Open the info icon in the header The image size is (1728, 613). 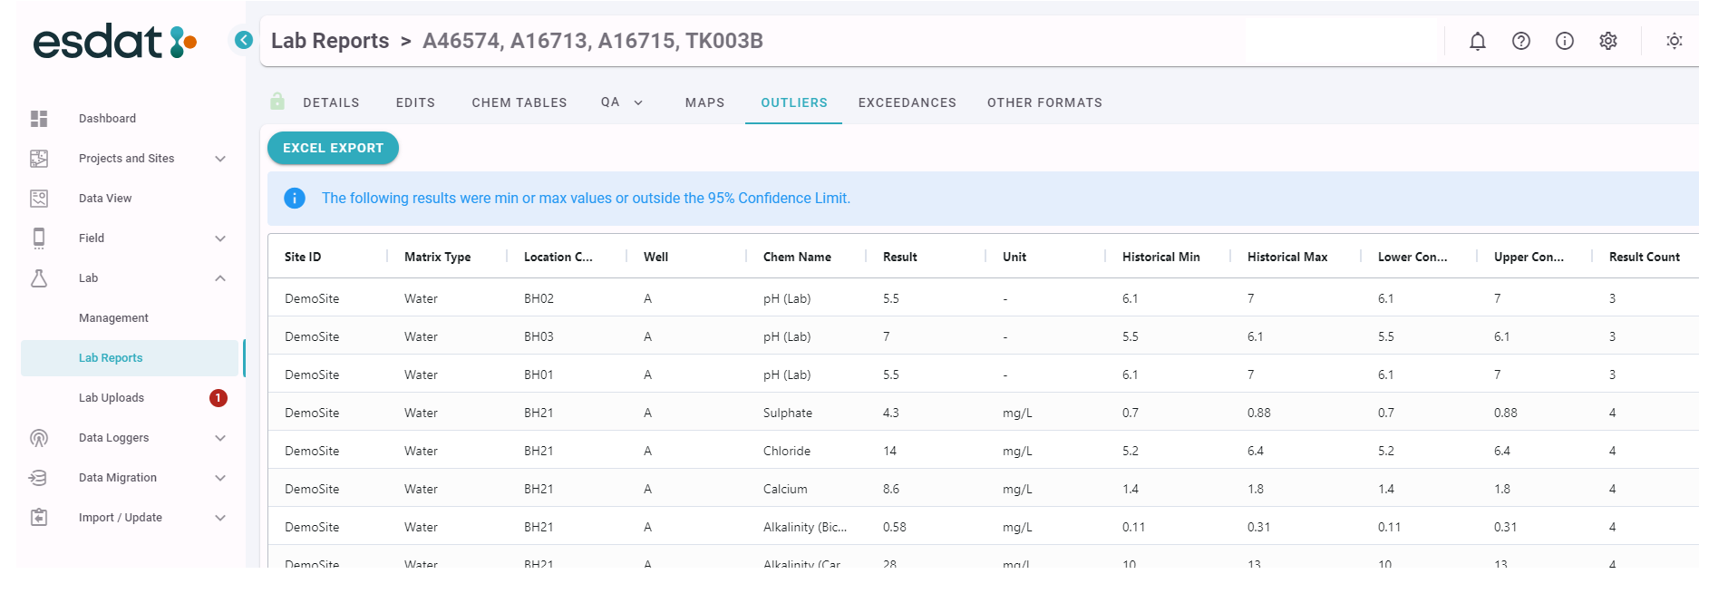pyautogui.click(x=1565, y=41)
